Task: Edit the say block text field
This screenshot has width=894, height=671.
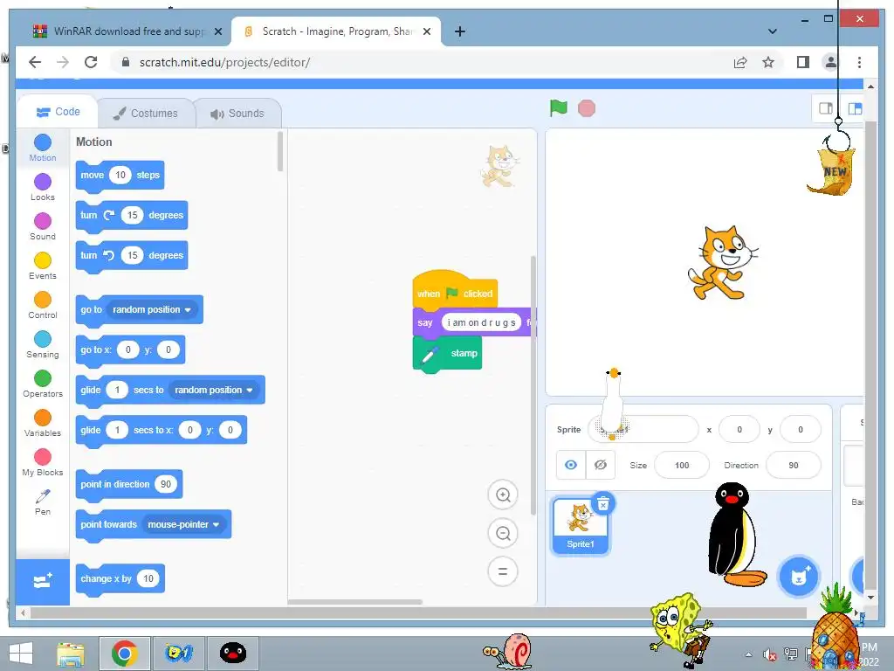Action: (x=482, y=323)
